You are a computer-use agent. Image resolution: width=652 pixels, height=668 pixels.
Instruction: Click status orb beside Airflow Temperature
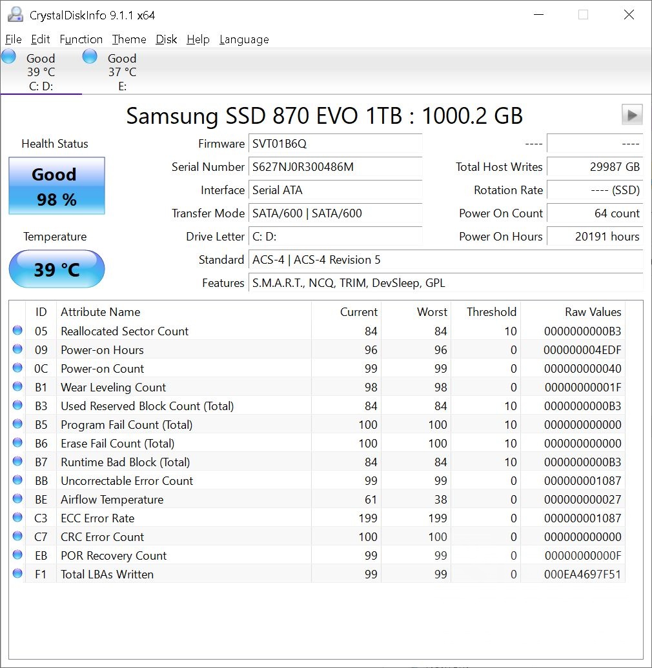[x=17, y=499]
